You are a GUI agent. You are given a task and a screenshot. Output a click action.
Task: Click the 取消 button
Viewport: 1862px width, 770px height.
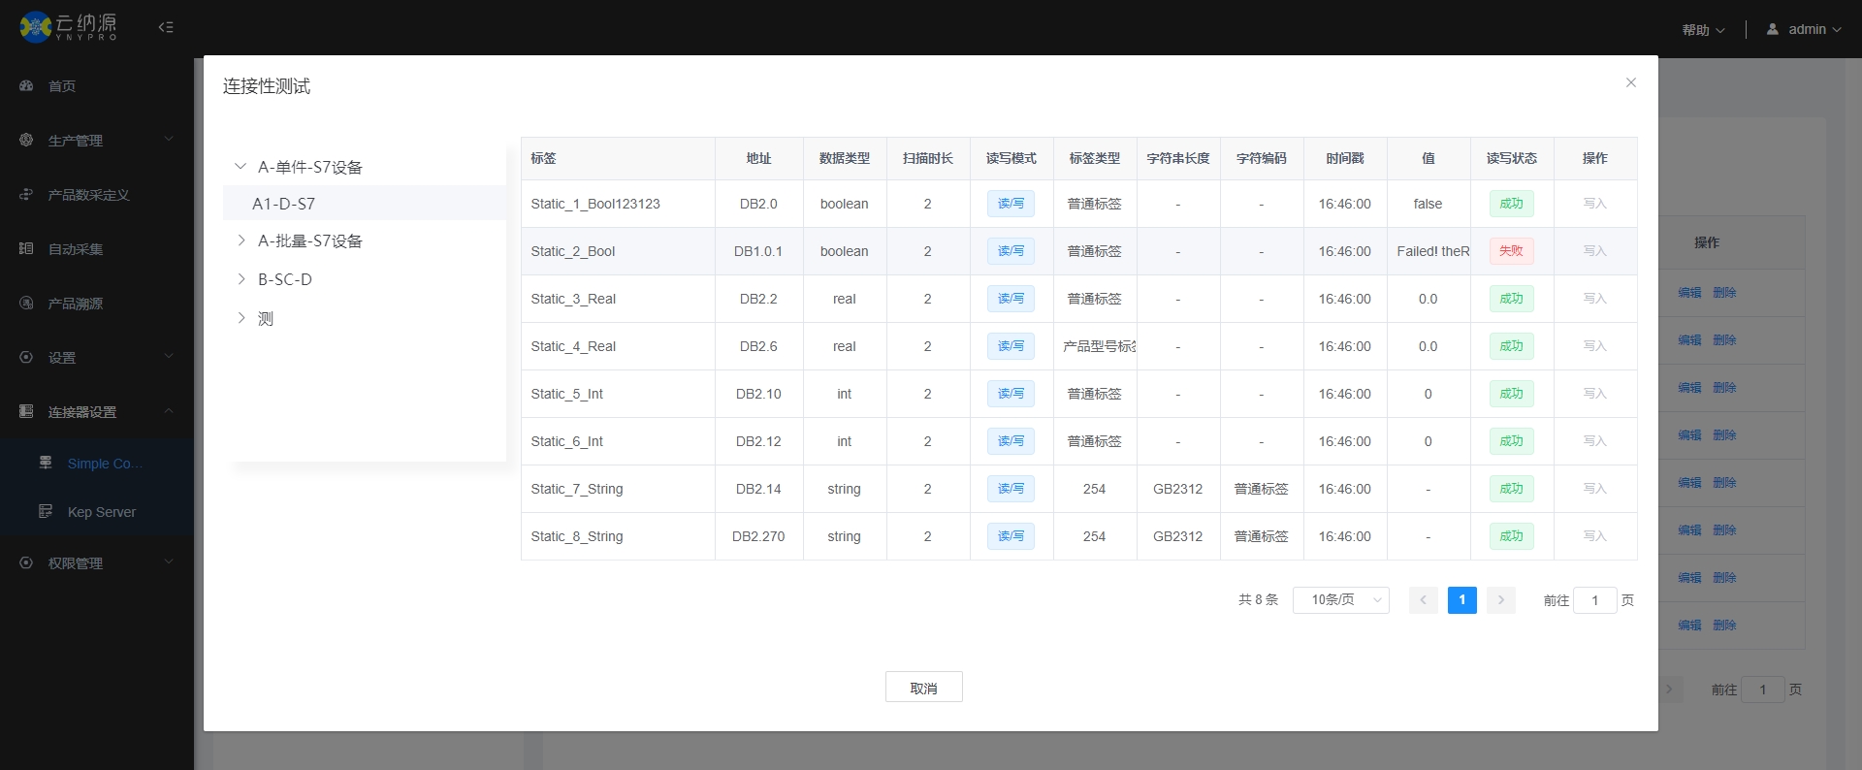point(923,688)
